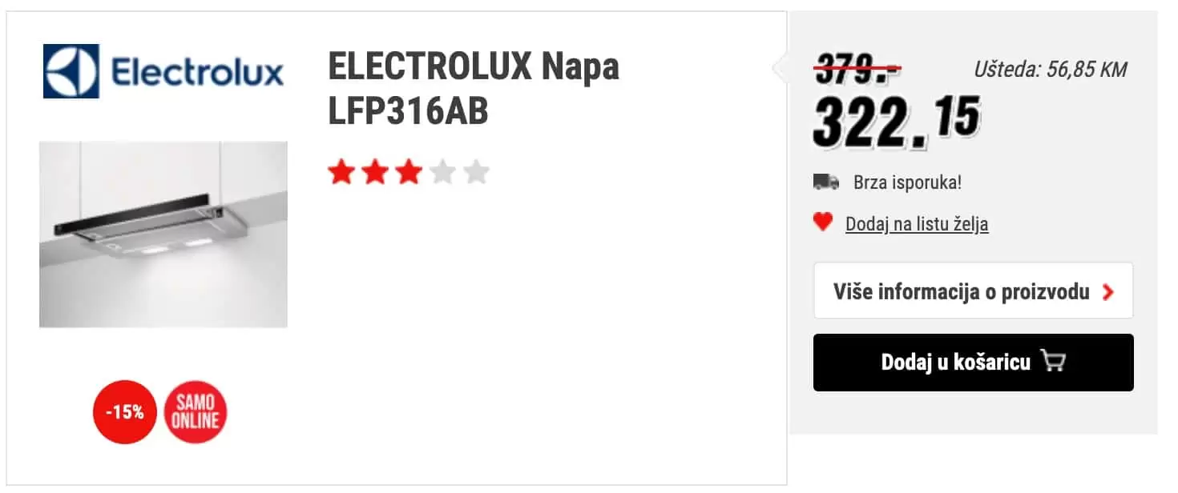Click the first red rating star
The image size is (1178, 493).
point(341,171)
